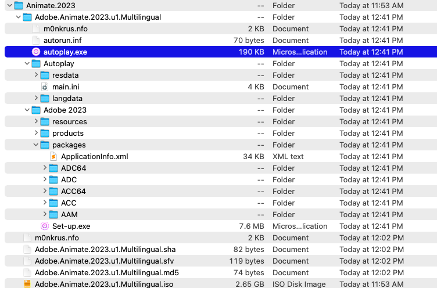Click the 82 bytes size value
Image resolution: width=437 pixels, height=288 pixels.
pos(249,249)
